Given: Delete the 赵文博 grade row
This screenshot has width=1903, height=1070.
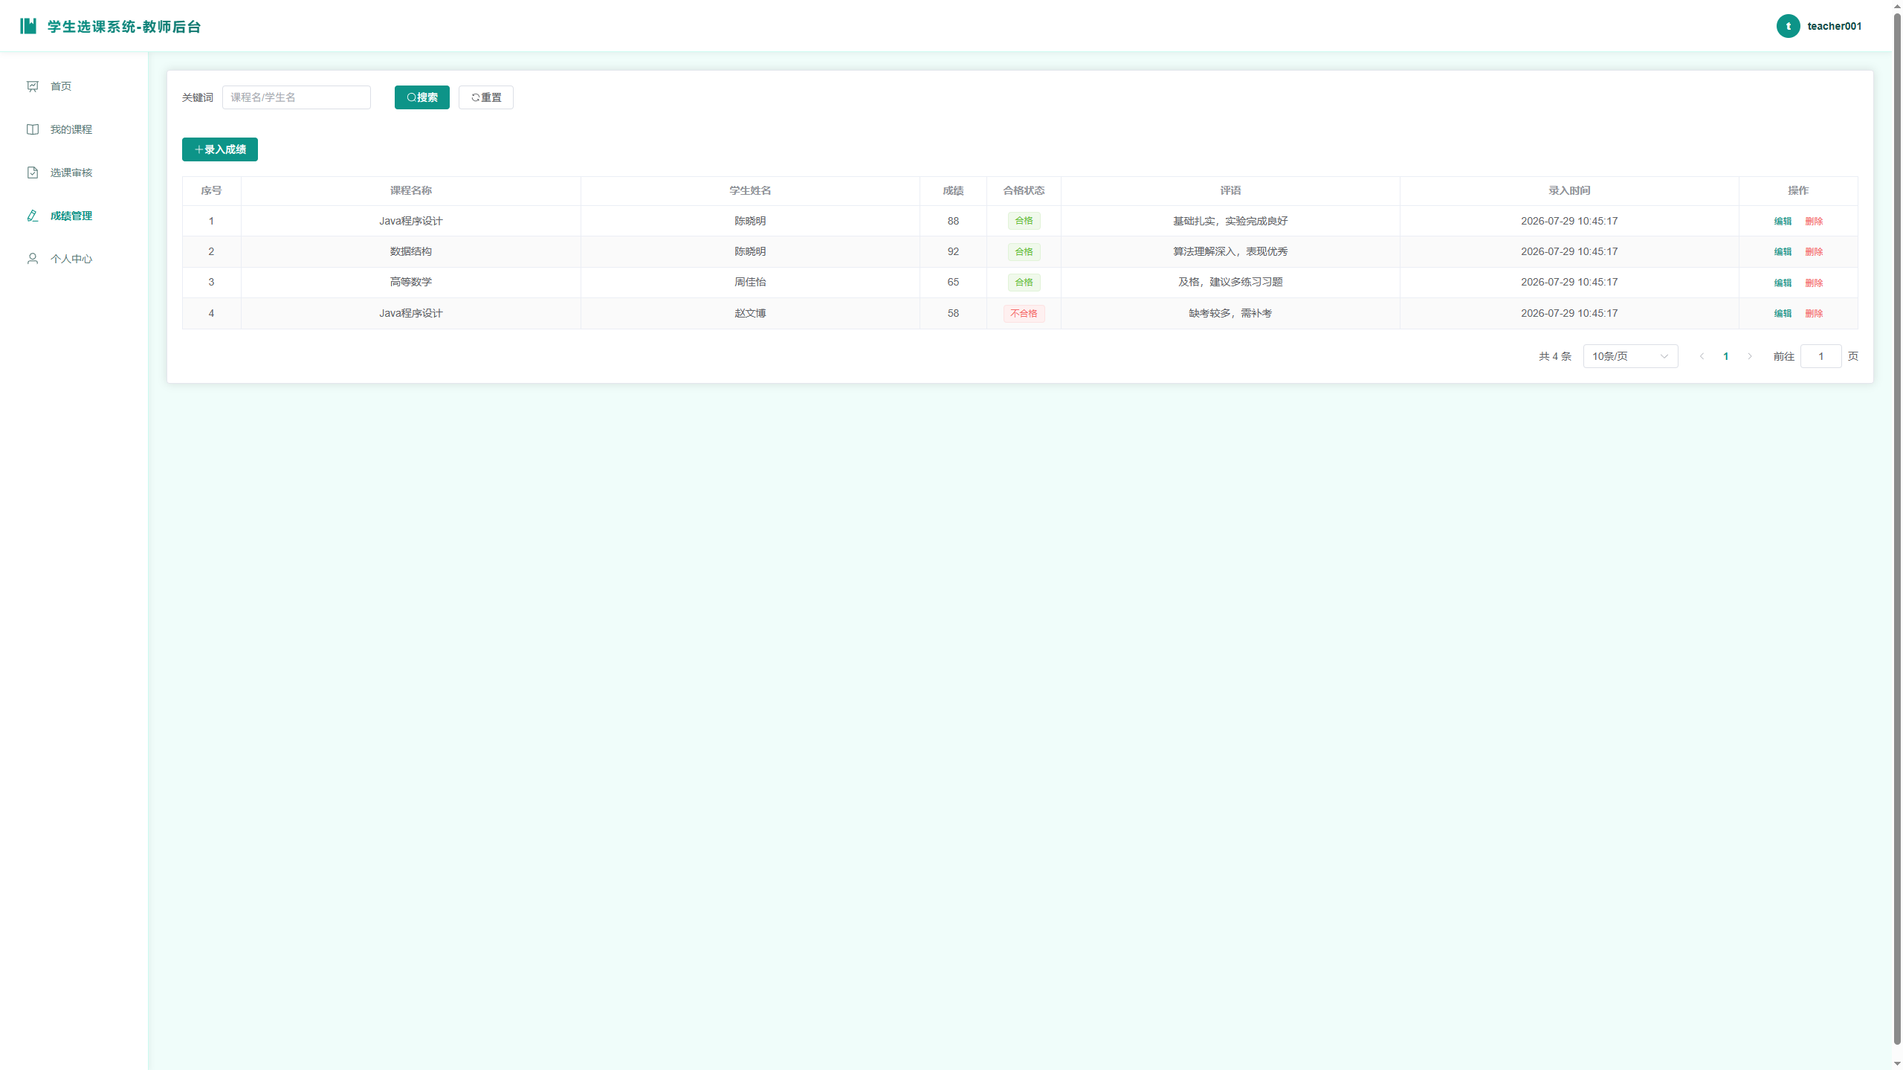Looking at the screenshot, I should pos(1814,313).
